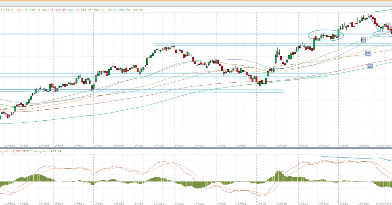The width and height of the screenshot is (392, 205).
Task: Click 1-cze on the price chart time axis
Action: tap(98, 146)
